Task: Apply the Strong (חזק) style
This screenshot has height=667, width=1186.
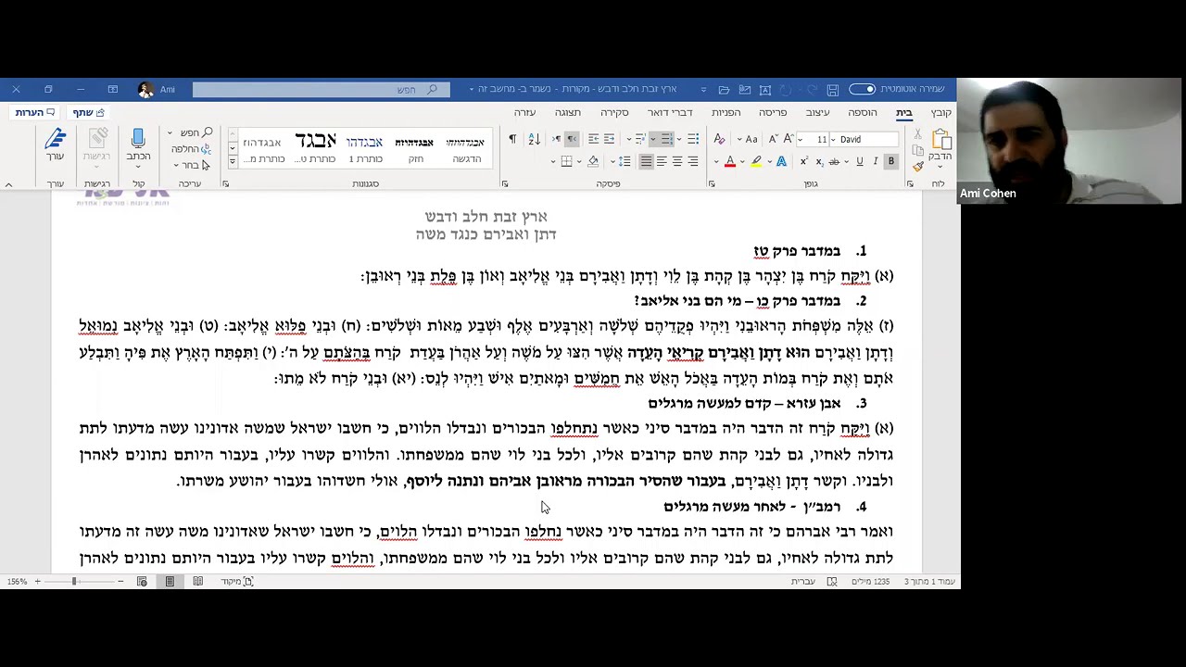Action: pyautogui.click(x=414, y=149)
